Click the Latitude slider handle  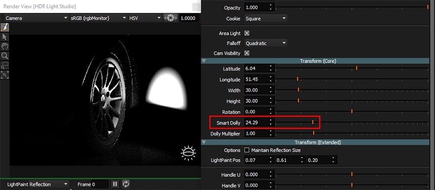[357, 68]
